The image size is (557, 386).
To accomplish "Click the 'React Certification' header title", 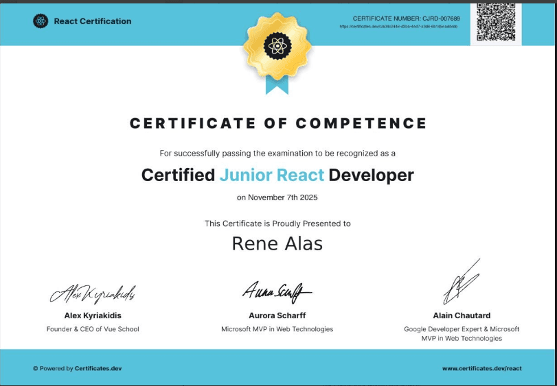I will (93, 21).
